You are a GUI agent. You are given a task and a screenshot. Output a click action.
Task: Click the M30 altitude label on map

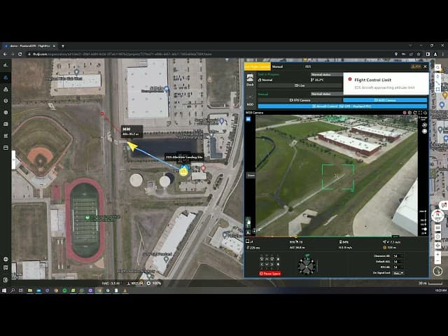coord(132,132)
